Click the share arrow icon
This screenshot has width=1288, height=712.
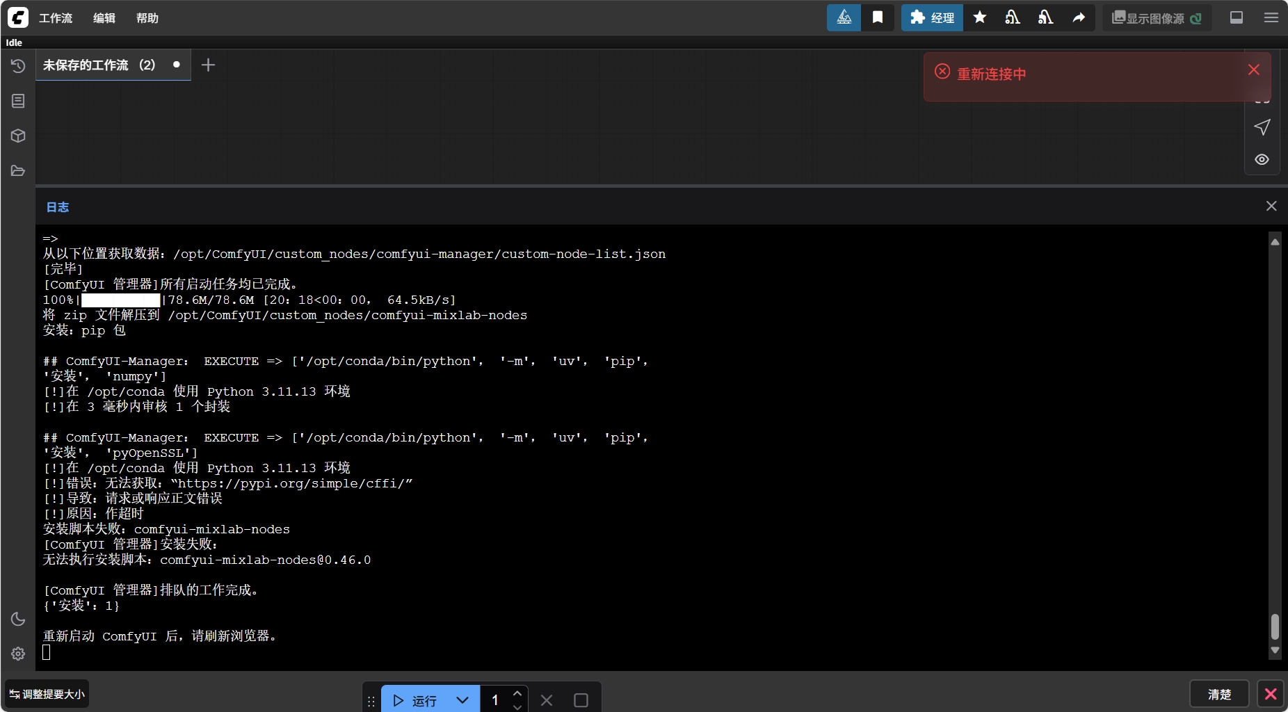[x=1079, y=17]
